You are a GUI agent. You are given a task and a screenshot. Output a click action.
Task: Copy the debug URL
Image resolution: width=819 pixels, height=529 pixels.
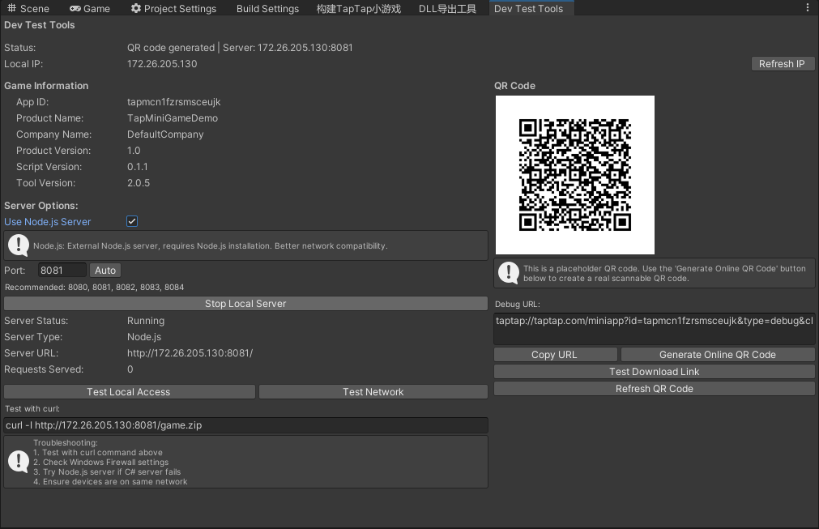click(x=555, y=355)
